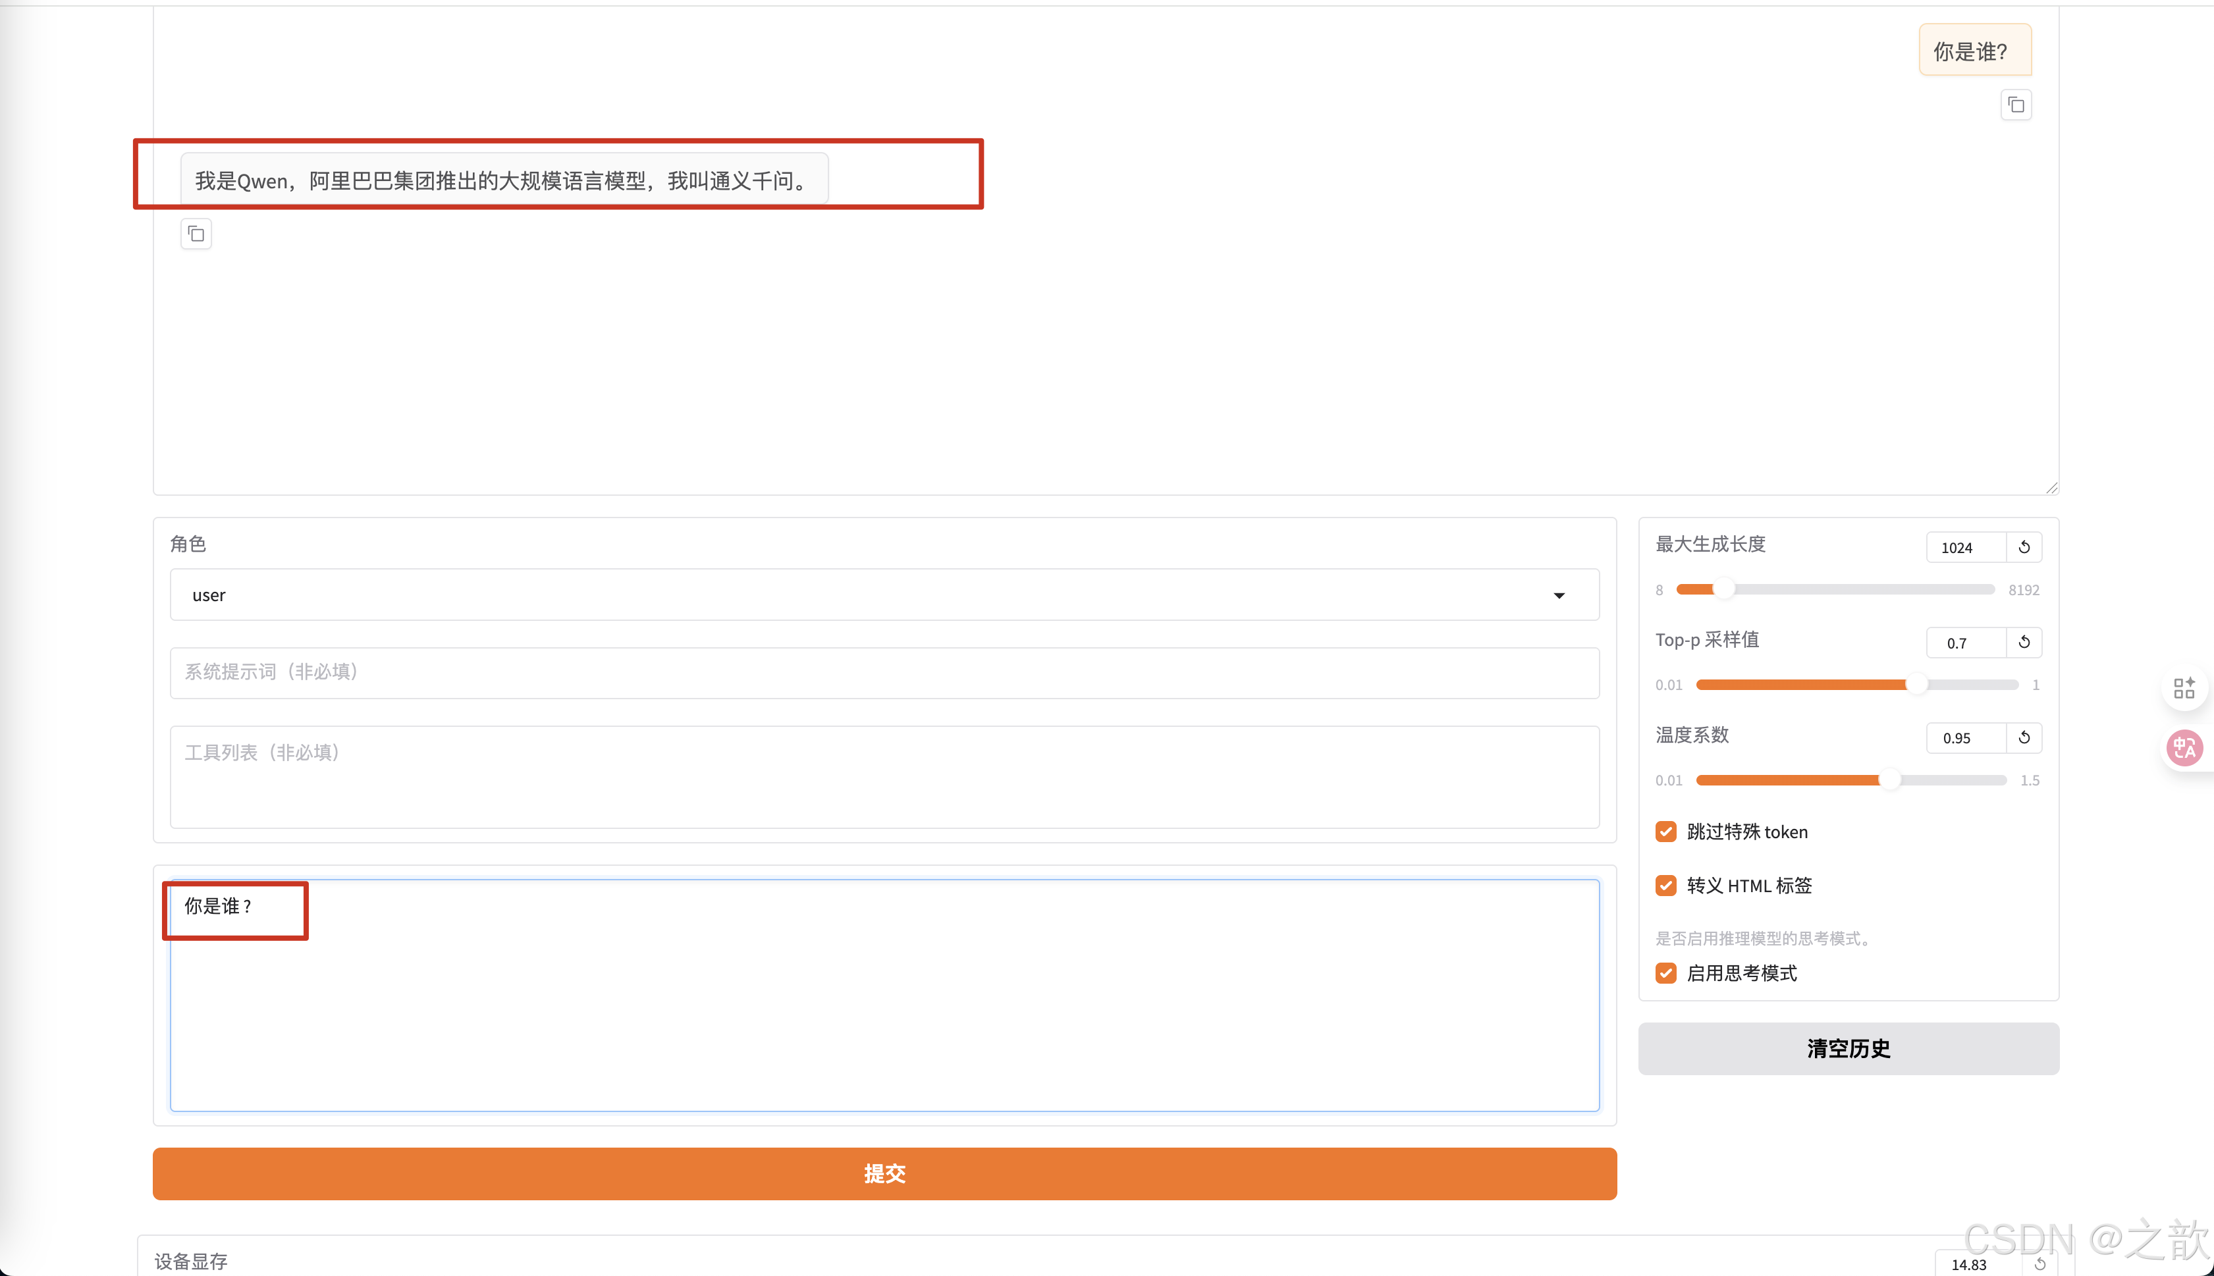This screenshot has height=1276, width=2214.
Task: Focus the 工具列表 text area
Action: [884, 776]
